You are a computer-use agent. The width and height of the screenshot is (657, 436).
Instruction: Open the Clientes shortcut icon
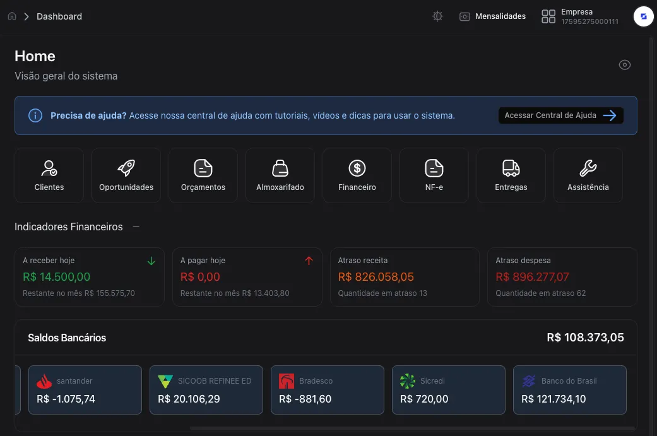(x=49, y=175)
